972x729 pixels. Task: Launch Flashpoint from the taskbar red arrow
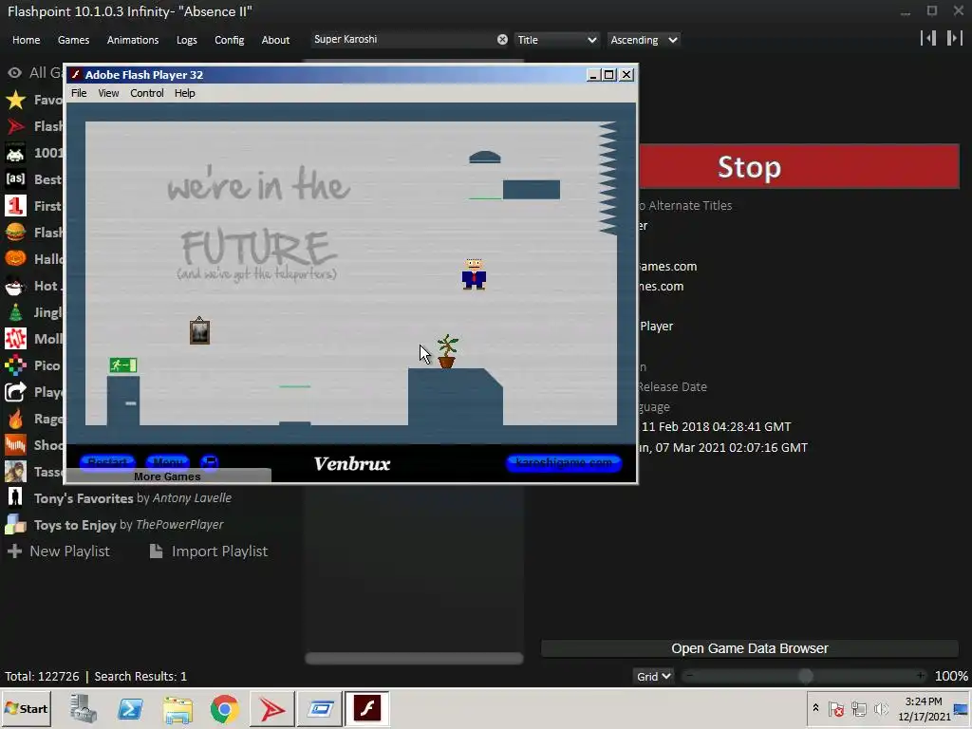272,708
